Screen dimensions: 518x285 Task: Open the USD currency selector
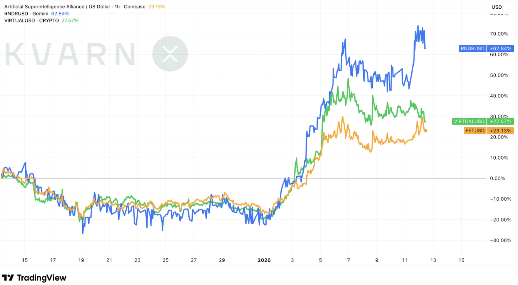[496, 7]
